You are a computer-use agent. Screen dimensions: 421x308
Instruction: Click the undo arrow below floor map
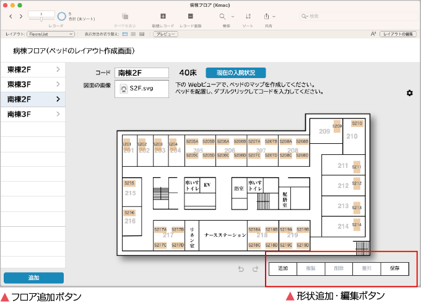tap(241, 269)
